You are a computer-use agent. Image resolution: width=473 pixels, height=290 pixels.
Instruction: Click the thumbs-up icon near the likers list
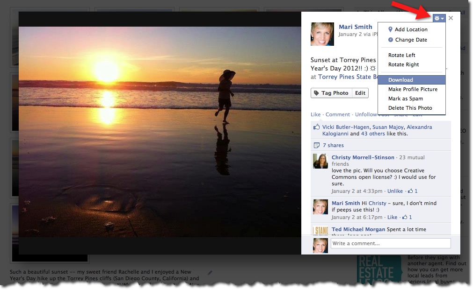coord(316,127)
